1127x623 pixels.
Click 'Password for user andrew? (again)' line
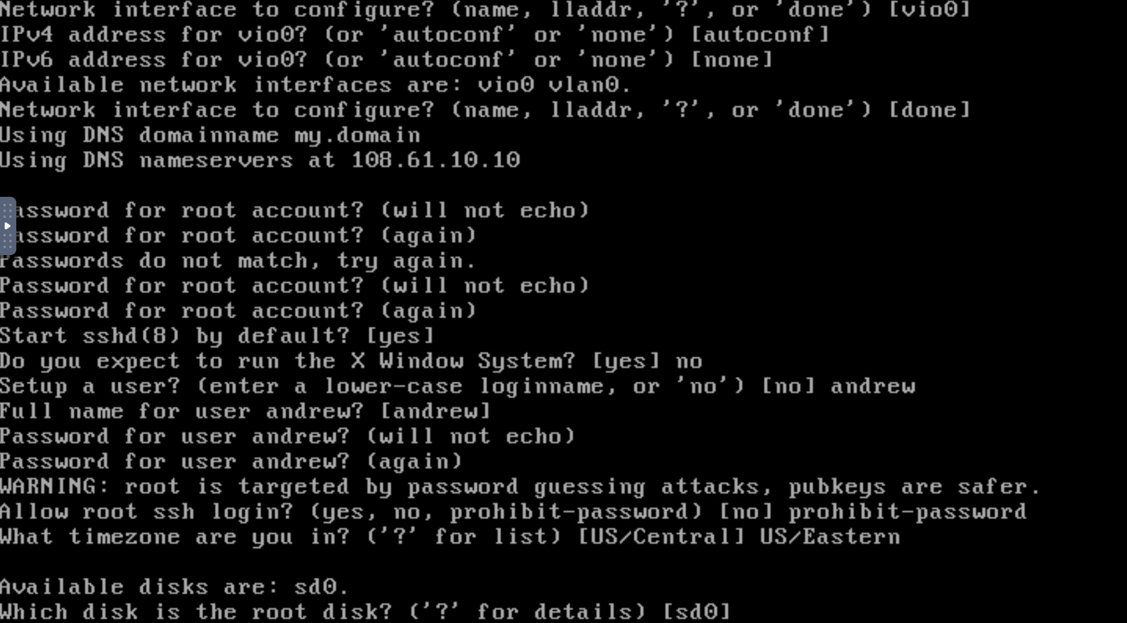231,462
